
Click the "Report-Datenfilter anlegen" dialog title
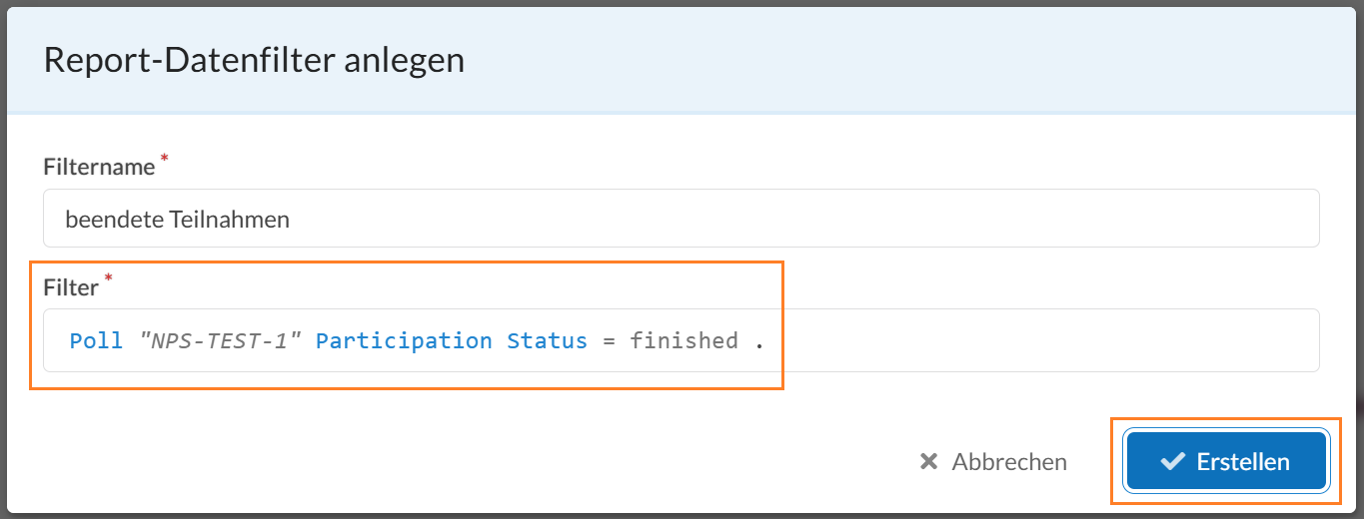tap(254, 61)
